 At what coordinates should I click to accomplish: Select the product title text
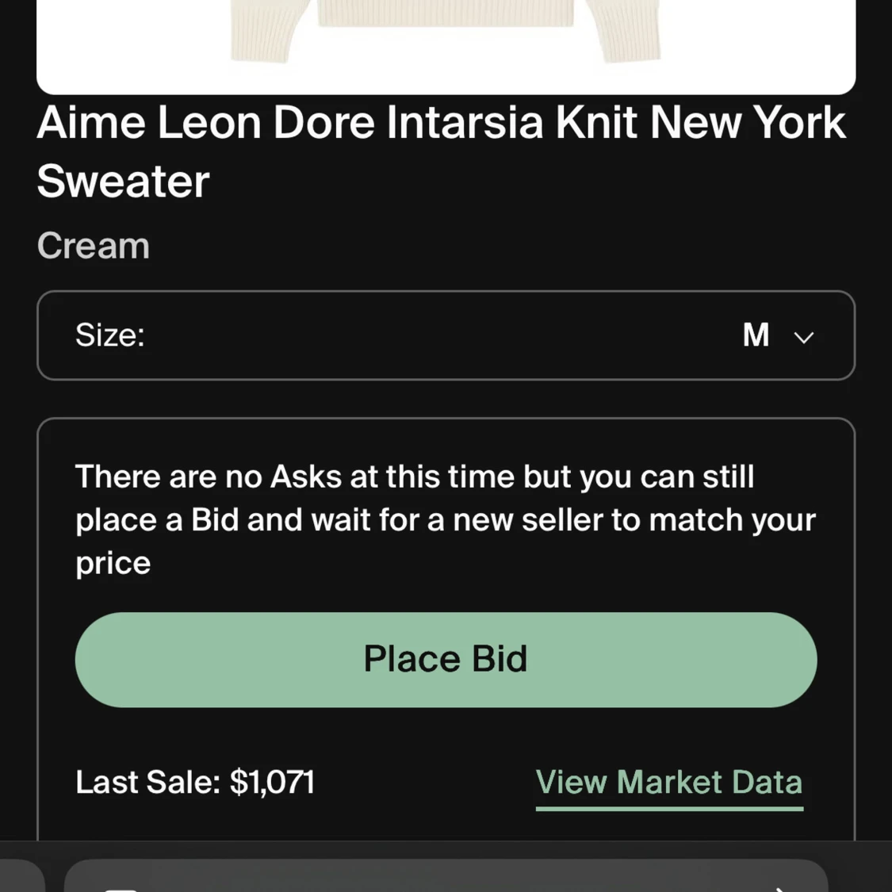tap(442, 151)
